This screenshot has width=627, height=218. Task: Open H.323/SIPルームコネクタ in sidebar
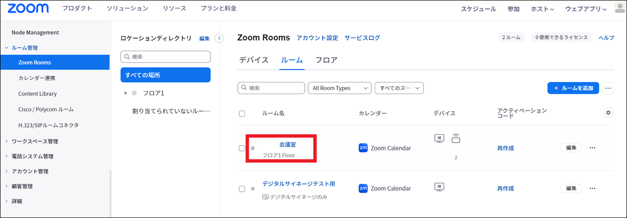click(48, 125)
